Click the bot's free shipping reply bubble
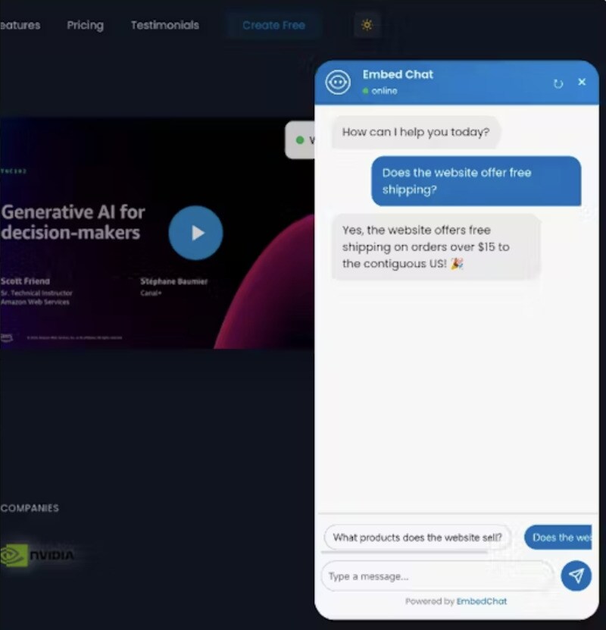 click(x=436, y=247)
